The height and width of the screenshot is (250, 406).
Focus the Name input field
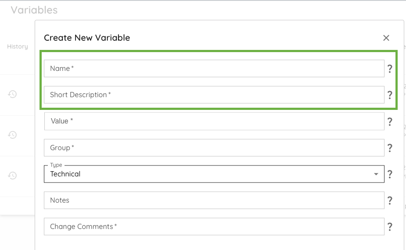(214, 69)
